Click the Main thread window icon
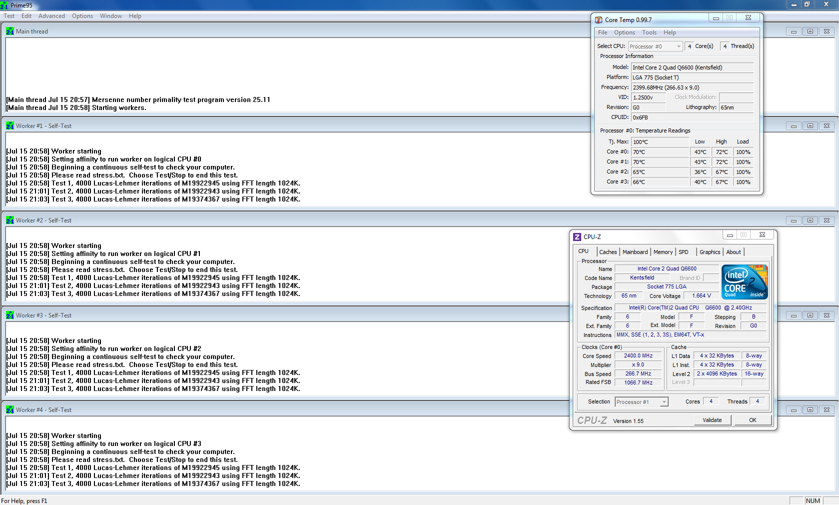839x505 pixels. click(x=10, y=31)
